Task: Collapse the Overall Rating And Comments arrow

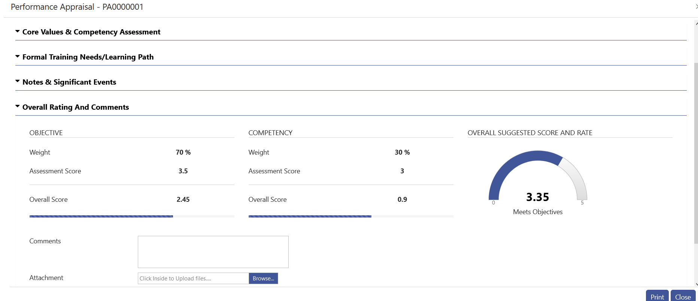Action: click(17, 106)
